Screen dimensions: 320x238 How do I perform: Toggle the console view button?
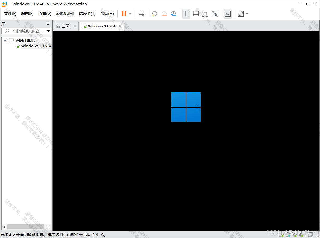tap(227, 14)
